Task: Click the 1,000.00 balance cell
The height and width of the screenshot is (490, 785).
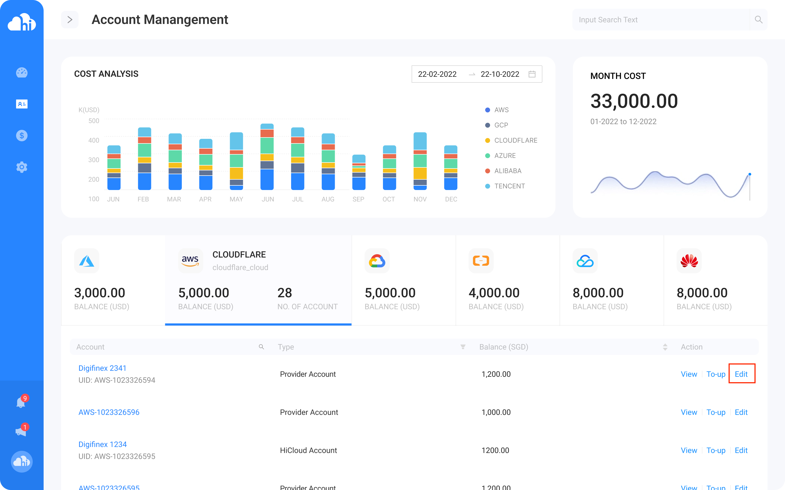Action: (496, 412)
